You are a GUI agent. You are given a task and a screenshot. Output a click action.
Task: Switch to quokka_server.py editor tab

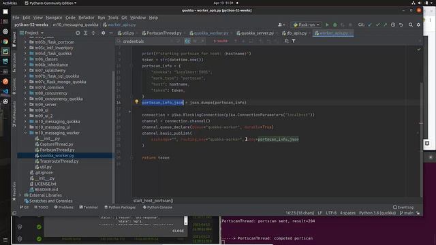[257, 33]
